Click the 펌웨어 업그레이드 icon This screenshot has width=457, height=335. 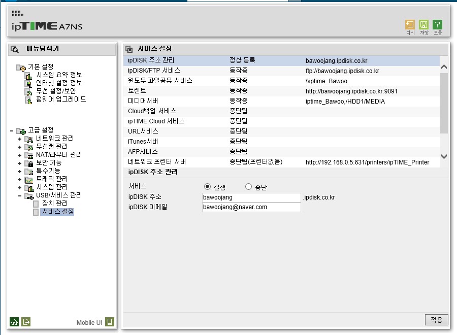(x=28, y=100)
